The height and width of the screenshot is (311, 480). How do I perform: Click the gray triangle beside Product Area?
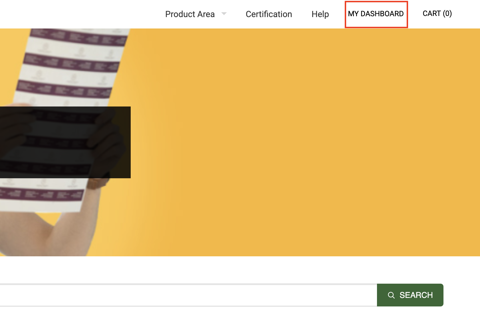click(x=224, y=14)
